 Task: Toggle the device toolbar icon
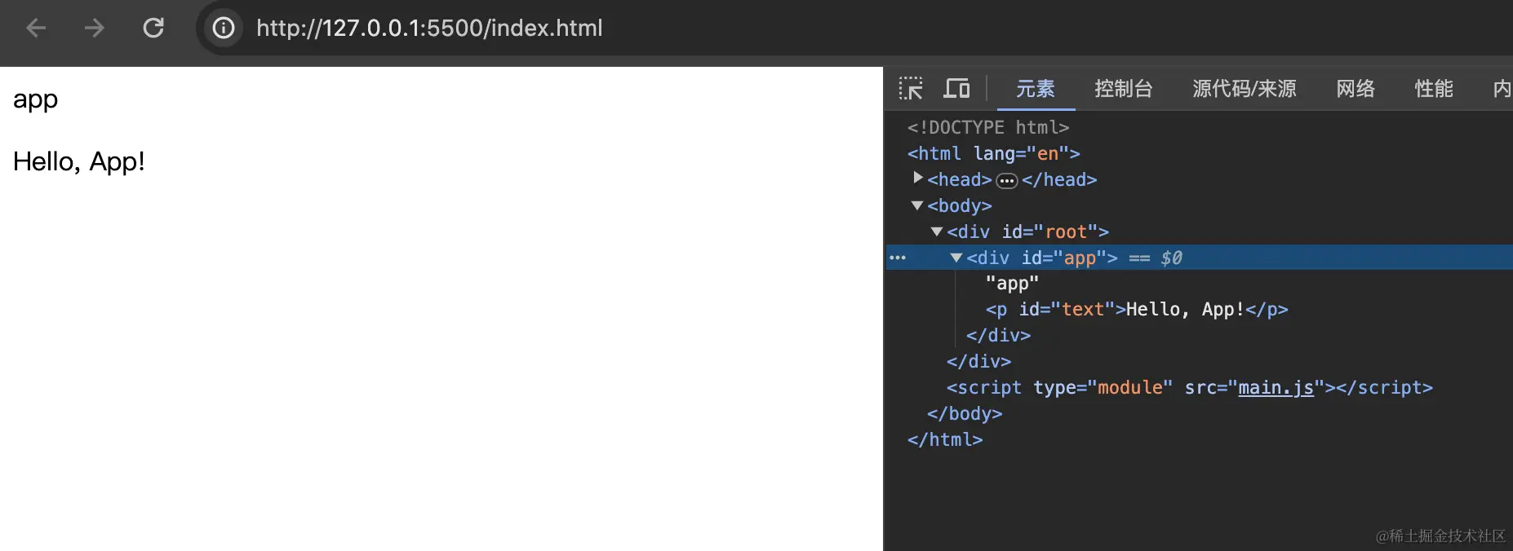click(956, 88)
